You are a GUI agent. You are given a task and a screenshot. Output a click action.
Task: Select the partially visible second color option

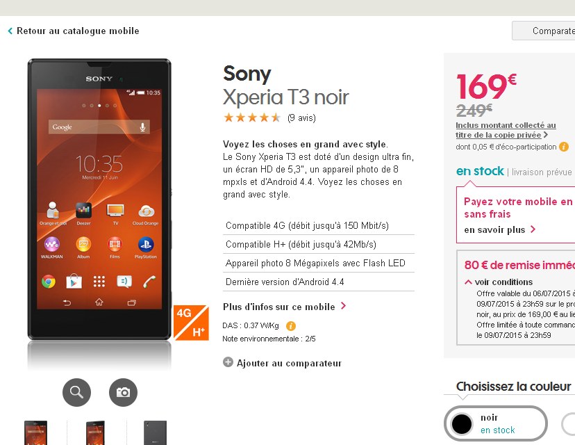(568, 423)
